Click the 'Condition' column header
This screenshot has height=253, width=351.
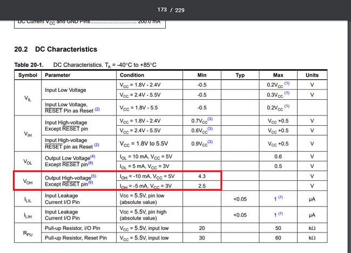[x=132, y=75]
